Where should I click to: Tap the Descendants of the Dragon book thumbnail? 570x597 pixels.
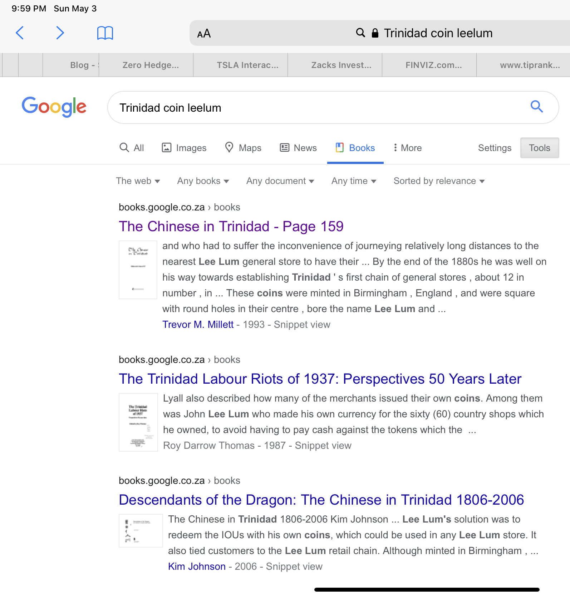[x=141, y=531]
